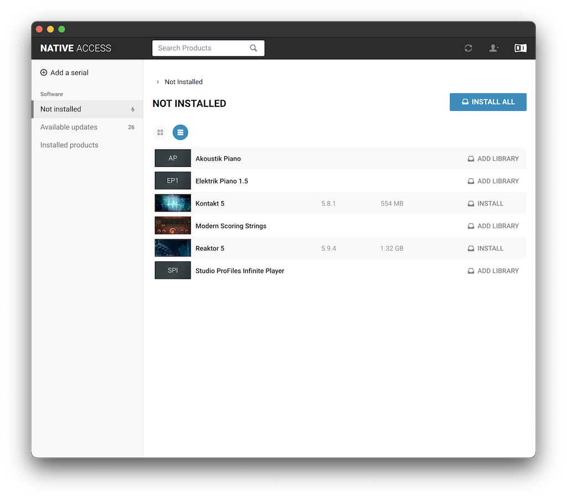Select Not installed in the sidebar
Screen dimensions: 567x499
[x=61, y=110]
